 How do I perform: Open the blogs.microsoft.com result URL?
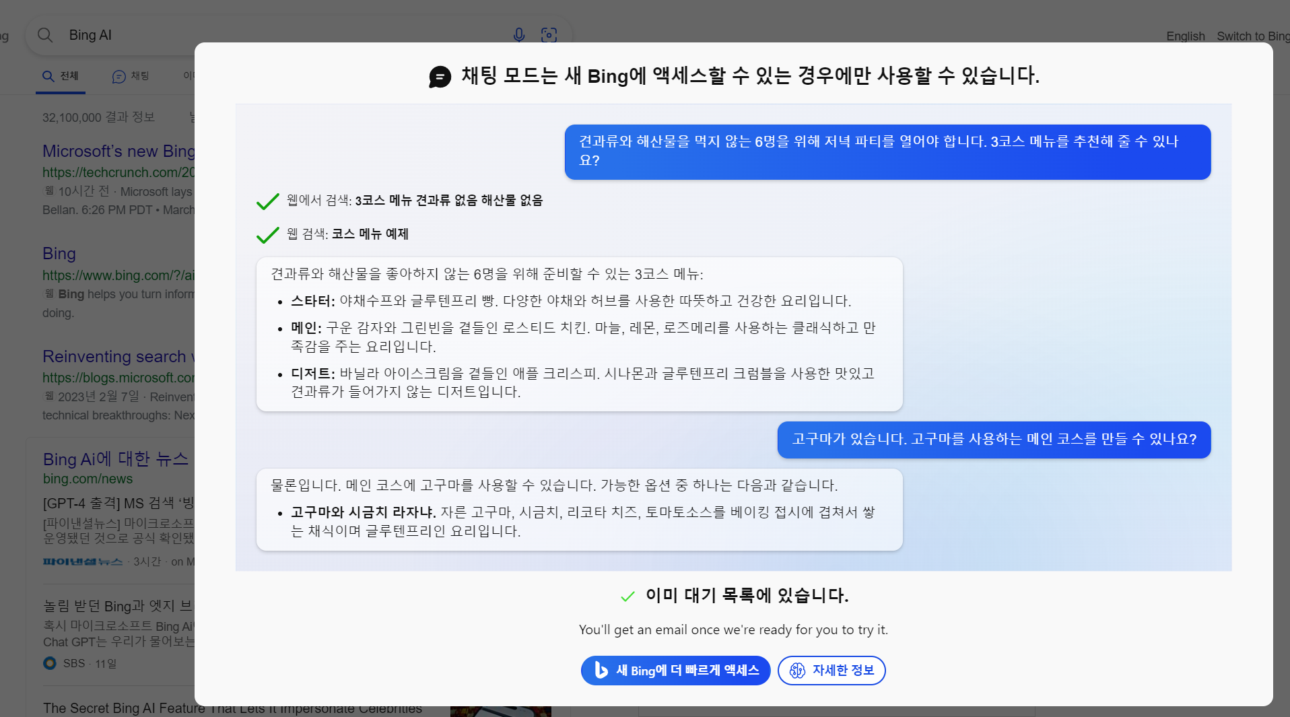coord(118,378)
